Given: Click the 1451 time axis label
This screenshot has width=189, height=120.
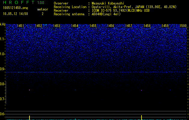Looking at the screenshot, I should 20,26.
